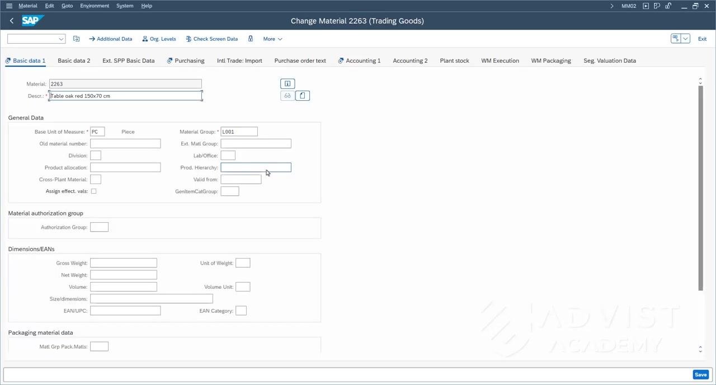This screenshot has height=385, width=716.
Task: Click the GenItemCatGroup field
Action: pyautogui.click(x=230, y=191)
